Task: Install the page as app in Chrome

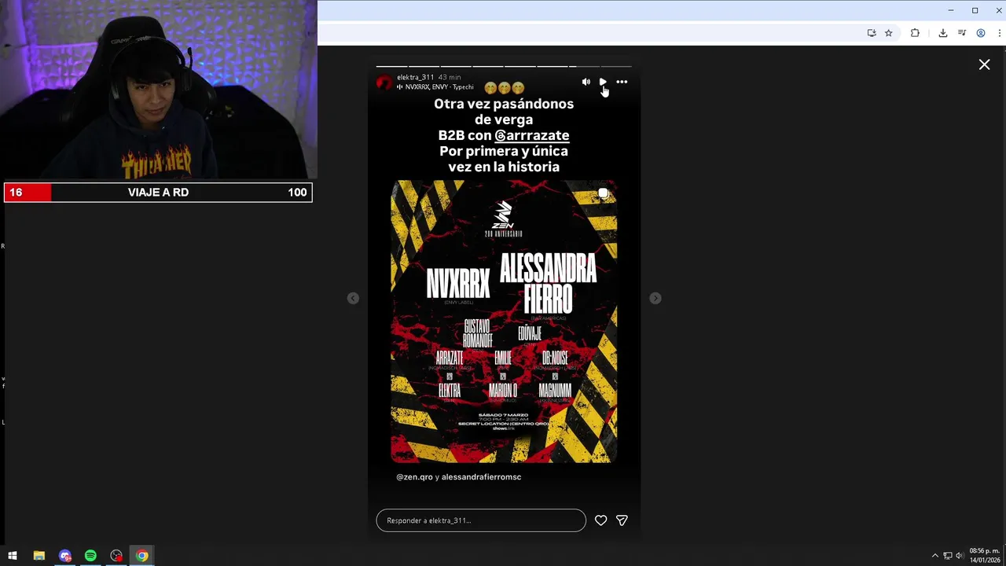Action: click(x=871, y=33)
